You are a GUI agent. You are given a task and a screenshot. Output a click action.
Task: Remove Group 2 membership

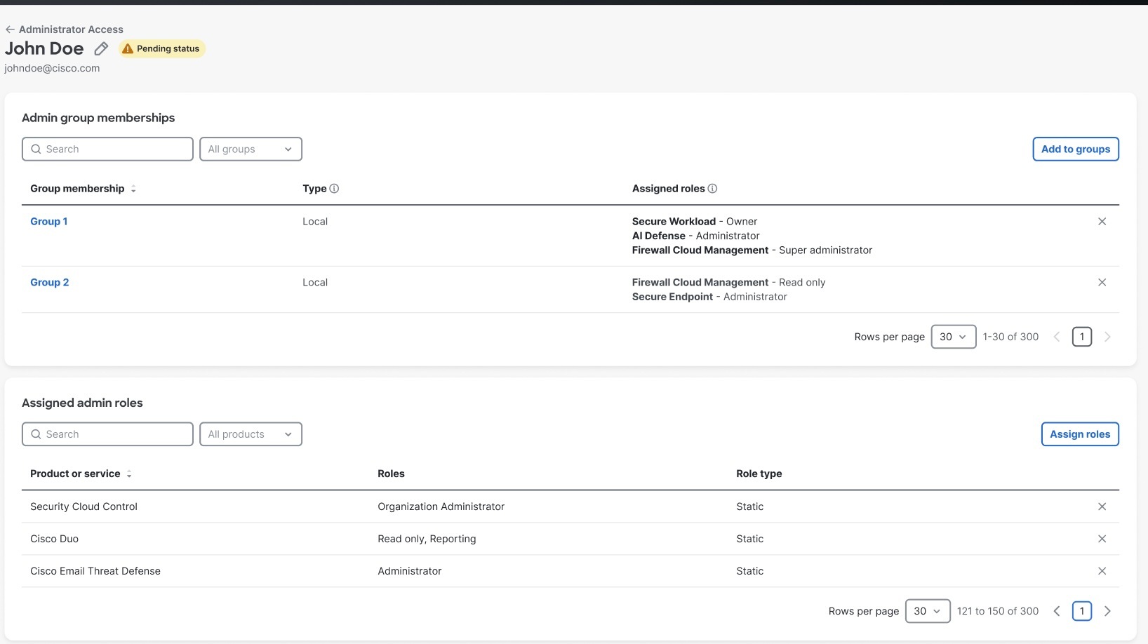click(1102, 283)
